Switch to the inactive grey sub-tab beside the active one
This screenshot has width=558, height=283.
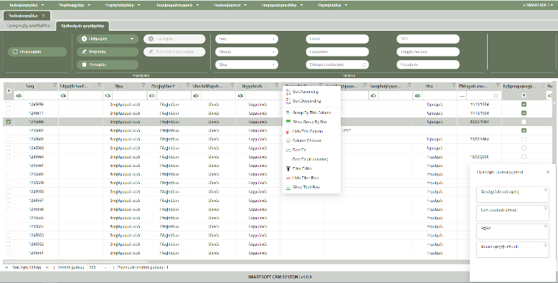click(29, 26)
